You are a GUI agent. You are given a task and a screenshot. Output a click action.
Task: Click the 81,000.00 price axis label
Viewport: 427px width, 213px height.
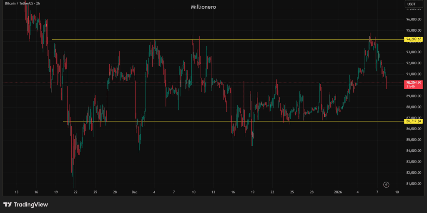(x=413, y=183)
